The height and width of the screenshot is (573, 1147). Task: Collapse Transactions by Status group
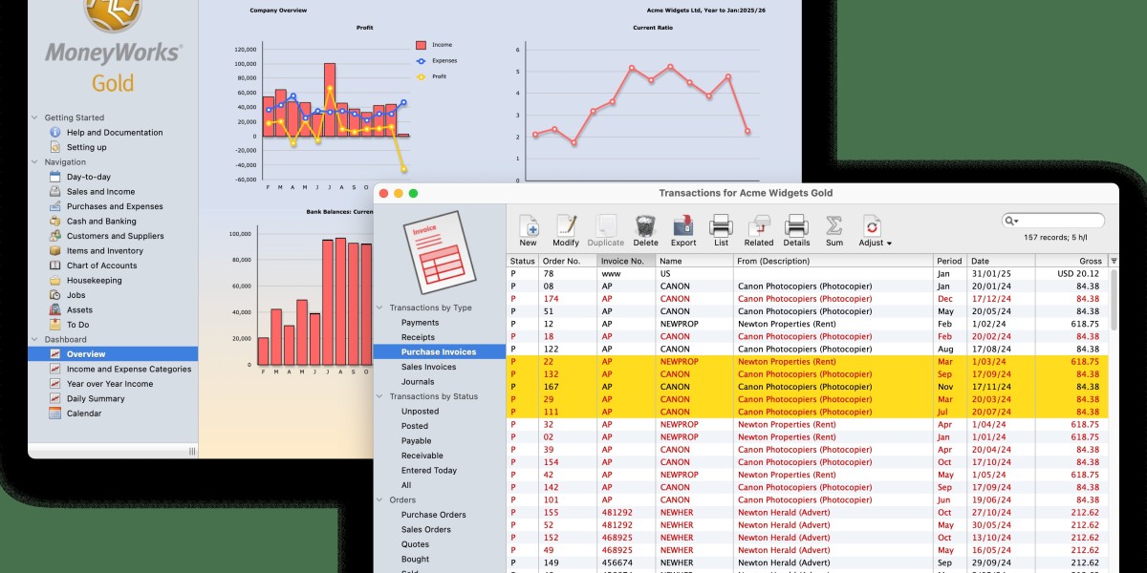tap(380, 396)
